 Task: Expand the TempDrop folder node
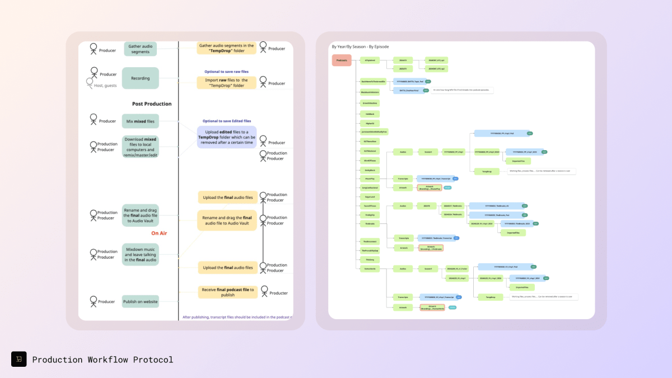pos(487,171)
